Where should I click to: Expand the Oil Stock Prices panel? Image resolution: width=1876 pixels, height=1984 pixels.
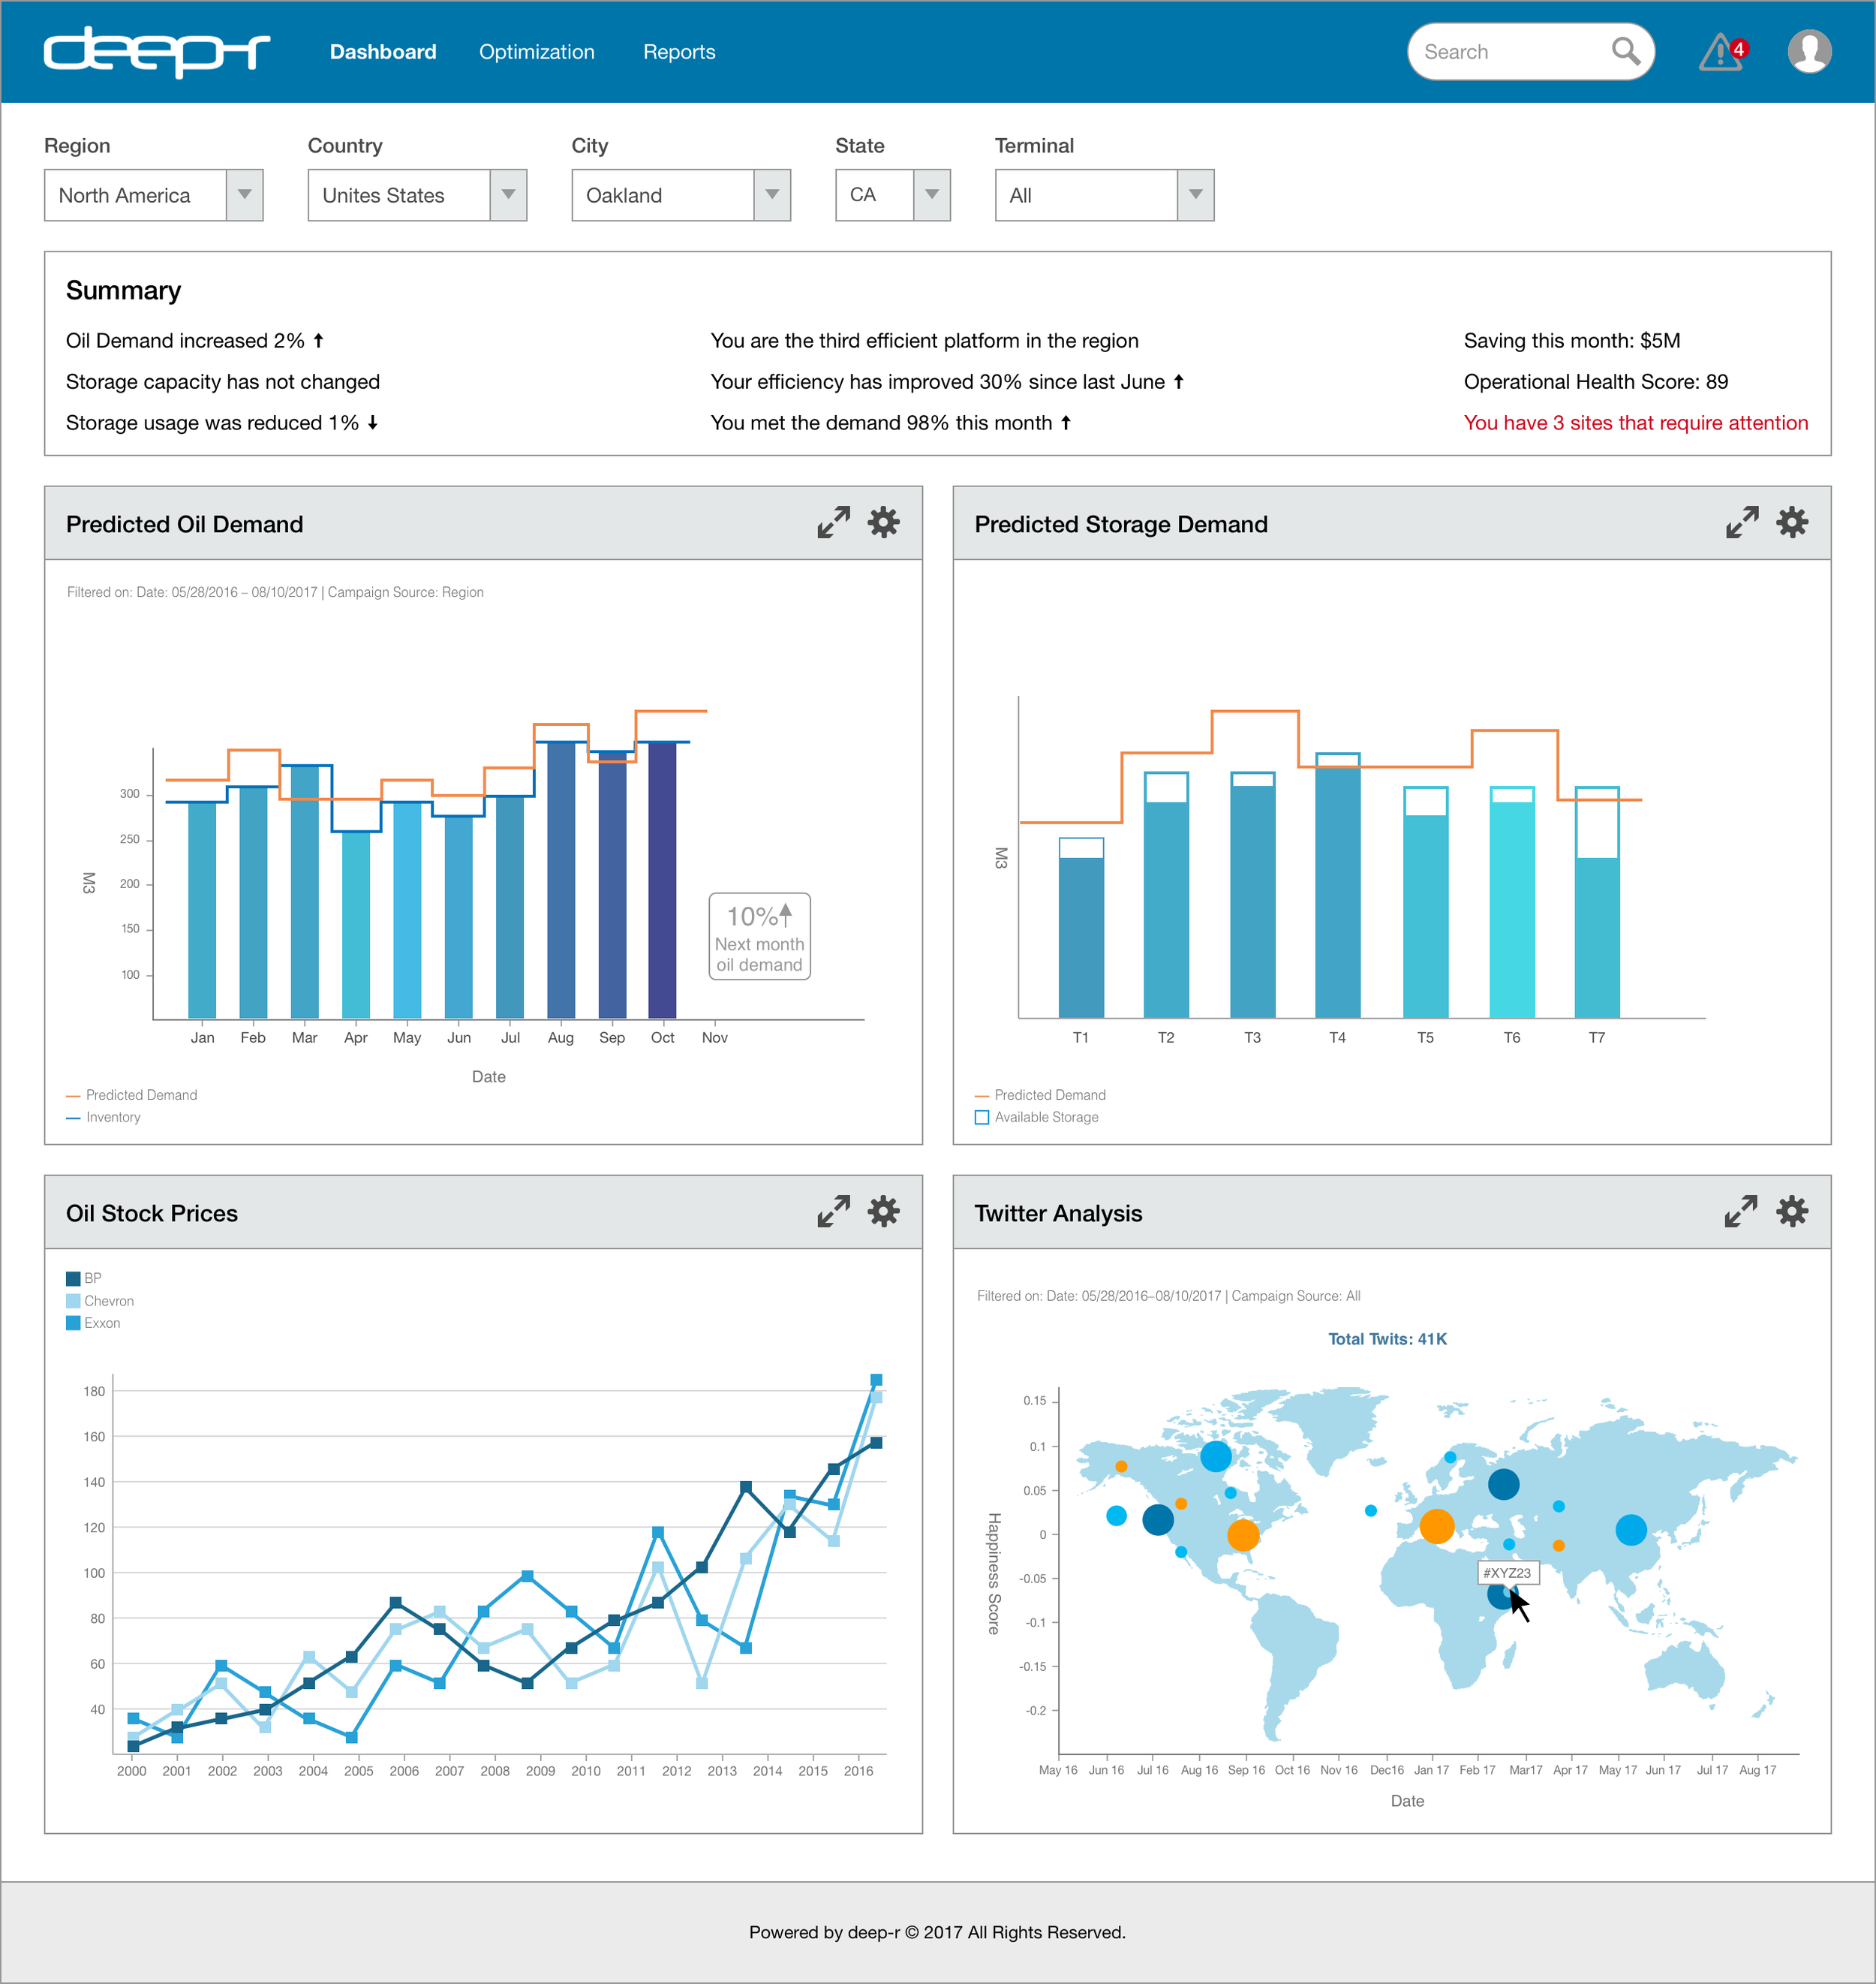pos(834,1212)
